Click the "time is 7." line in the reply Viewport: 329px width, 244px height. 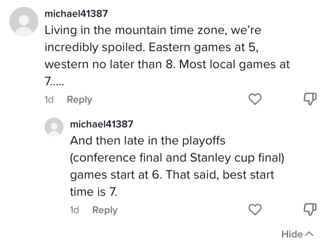(94, 192)
